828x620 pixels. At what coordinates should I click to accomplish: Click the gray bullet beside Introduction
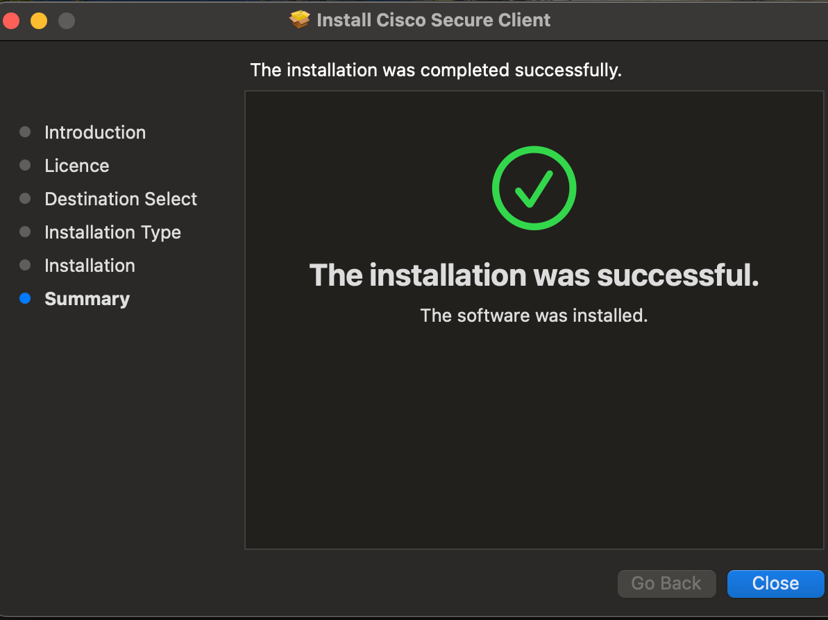click(x=25, y=132)
